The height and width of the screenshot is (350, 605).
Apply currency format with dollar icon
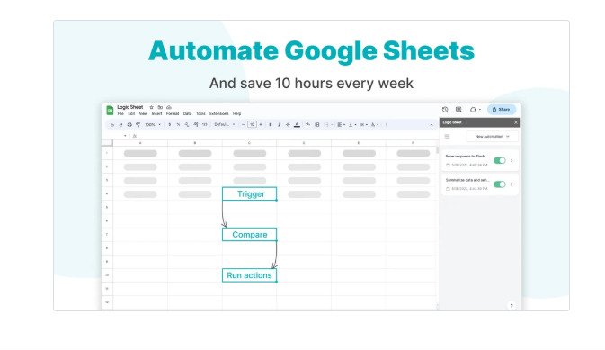(x=169, y=125)
